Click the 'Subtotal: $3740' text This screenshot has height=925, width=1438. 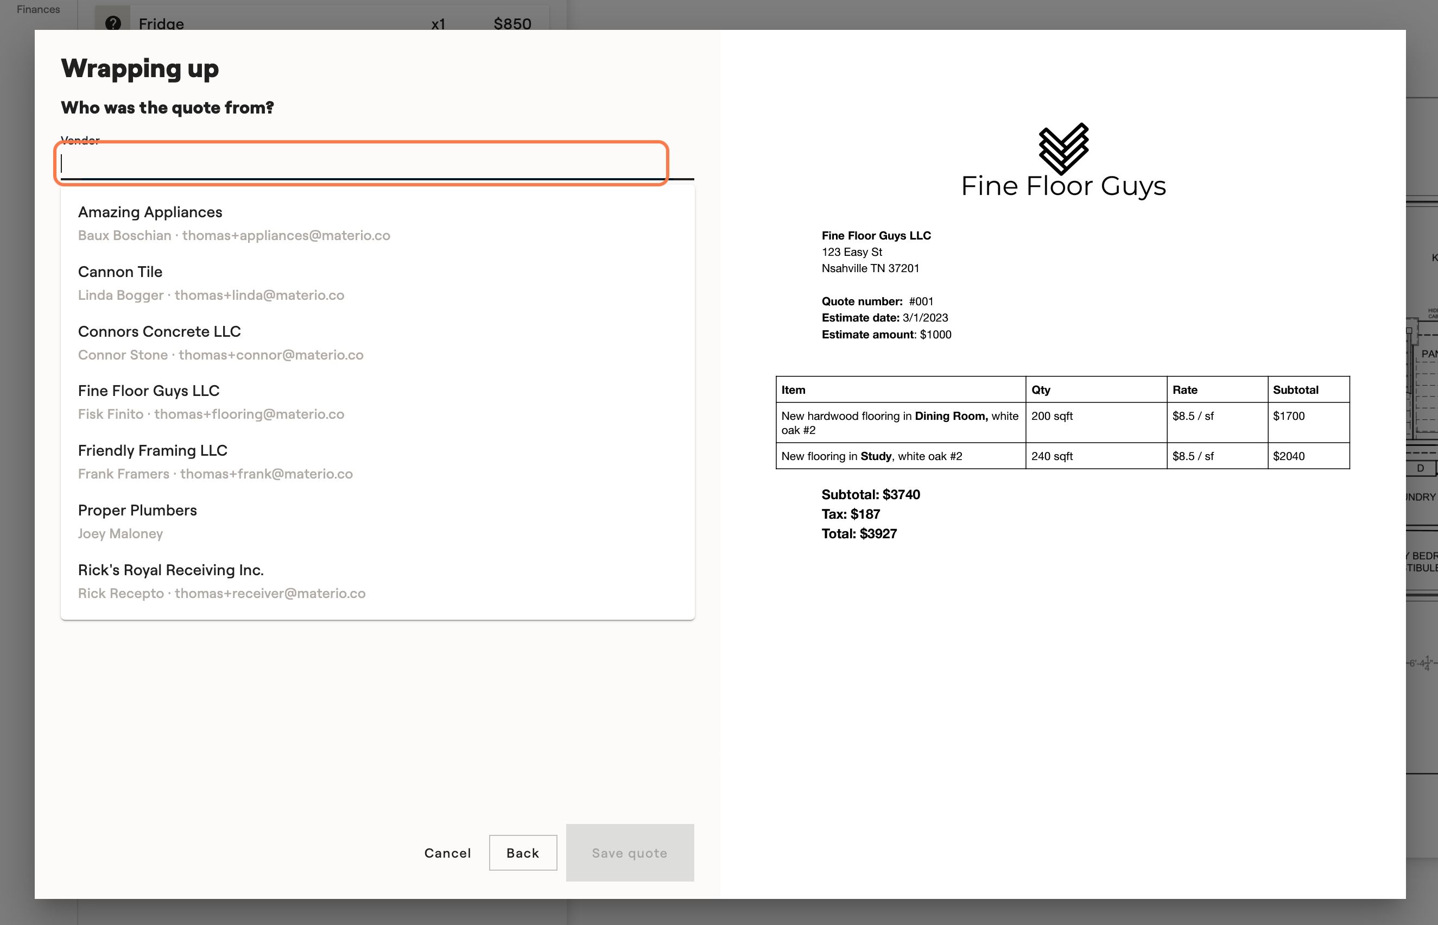tap(870, 494)
